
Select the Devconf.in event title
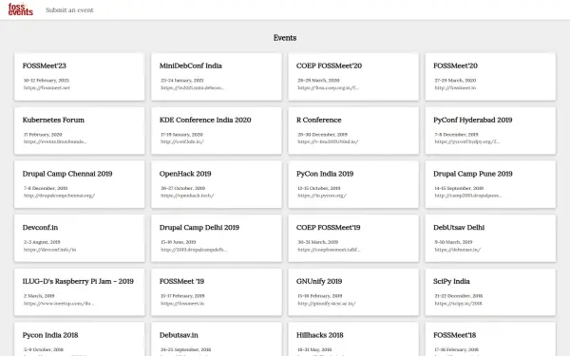pos(40,228)
